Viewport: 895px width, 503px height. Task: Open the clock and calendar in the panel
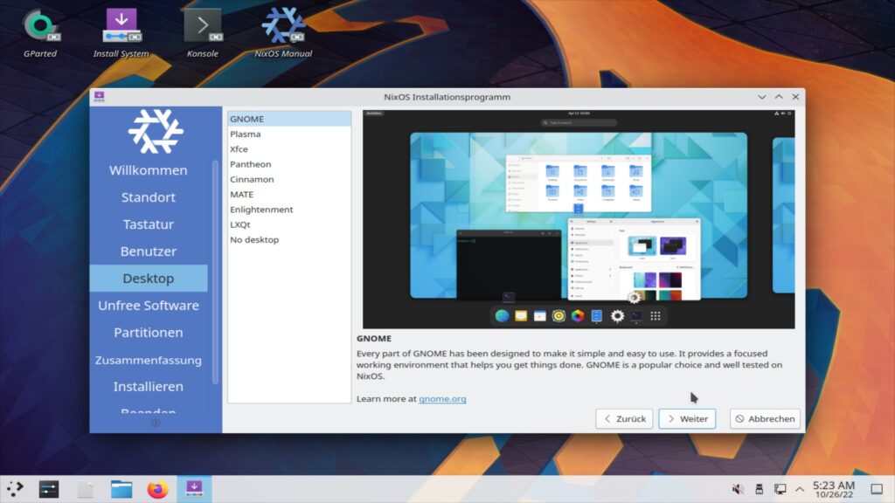click(x=834, y=489)
